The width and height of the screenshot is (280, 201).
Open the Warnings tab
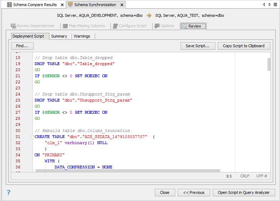point(82,36)
